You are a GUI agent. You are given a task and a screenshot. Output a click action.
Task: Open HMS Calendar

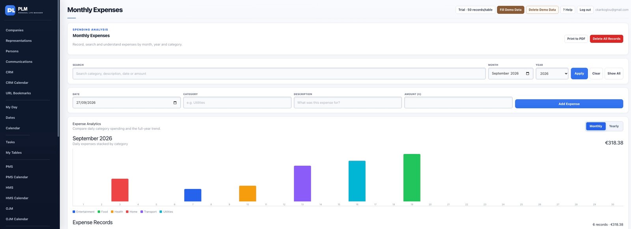(17, 198)
